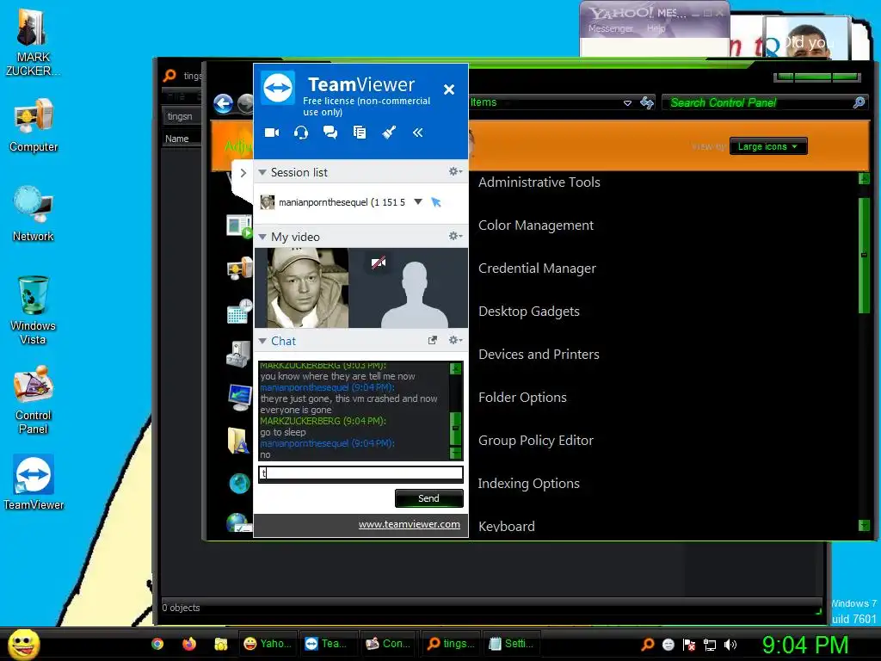Launch Chrome from taskbar
Screen dimensions: 881x661
click(x=157, y=644)
